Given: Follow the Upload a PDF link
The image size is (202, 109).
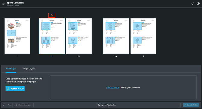Looking at the screenshot, I should click(113, 87).
